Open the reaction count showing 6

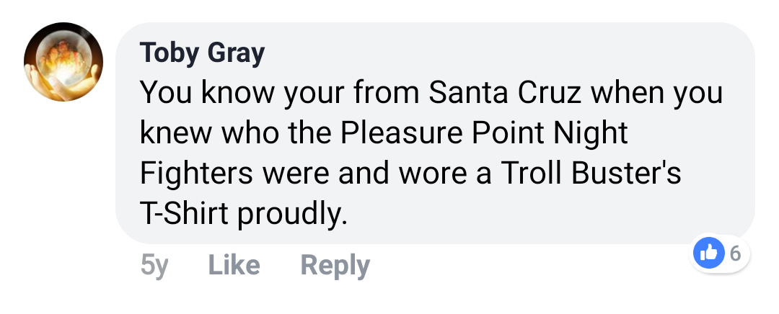(x=735, y=252)
